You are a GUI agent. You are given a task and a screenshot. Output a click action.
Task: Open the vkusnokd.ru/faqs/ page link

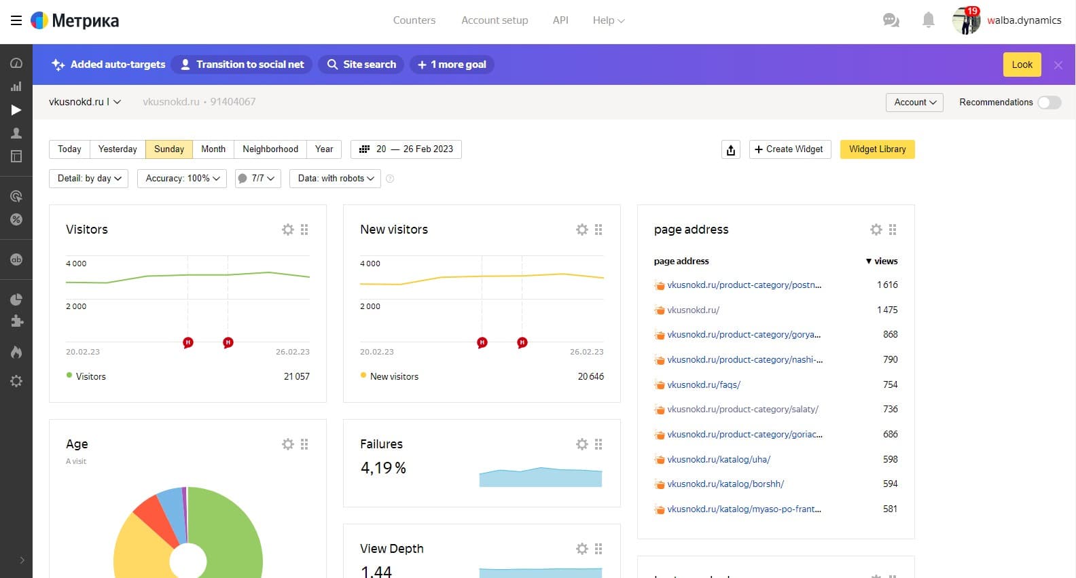click(704, 384)
